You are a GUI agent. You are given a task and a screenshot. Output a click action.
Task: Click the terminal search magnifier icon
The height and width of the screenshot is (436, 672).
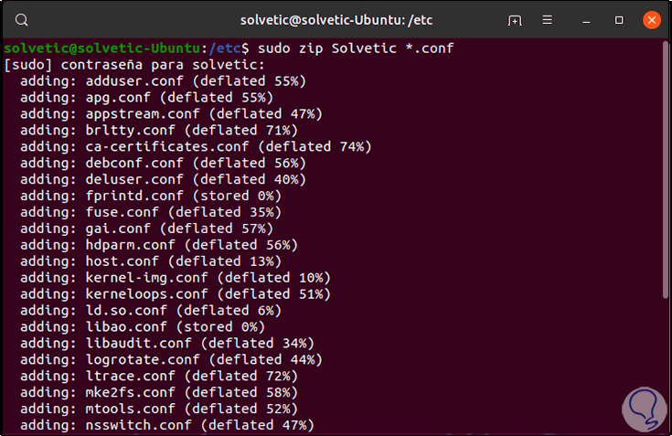pos(22,20)
